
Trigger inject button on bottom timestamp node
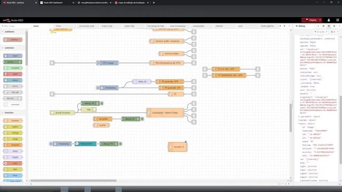coord(51,144)
